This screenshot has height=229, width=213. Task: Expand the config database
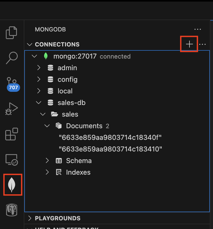click(39, 79)
